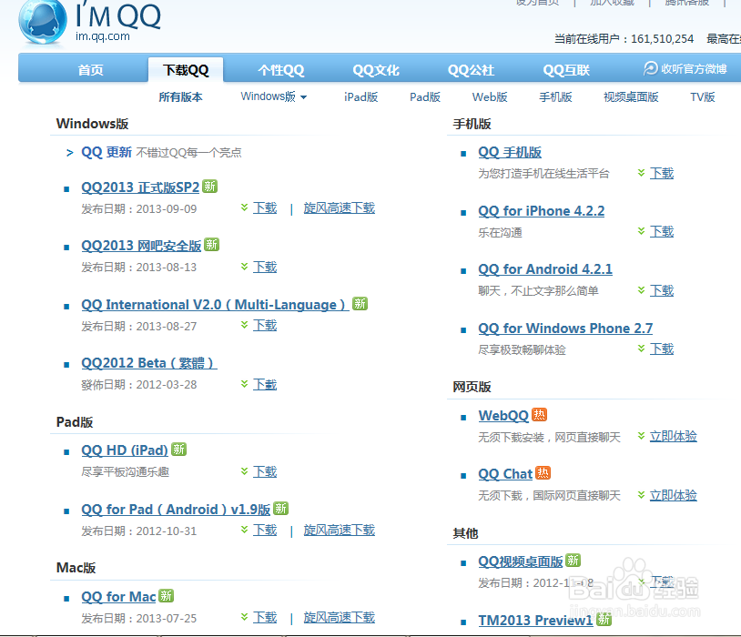
Task: Click the orange 热 badge next to QQ Chat
Action: pos(543,472)
